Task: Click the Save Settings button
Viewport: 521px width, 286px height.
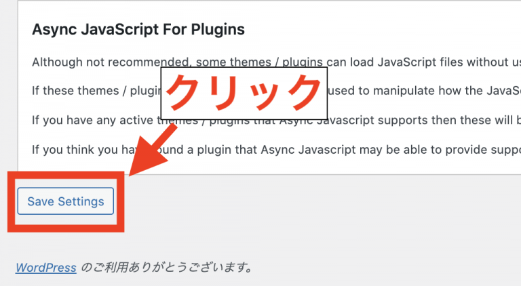Action: click(65, 201)
